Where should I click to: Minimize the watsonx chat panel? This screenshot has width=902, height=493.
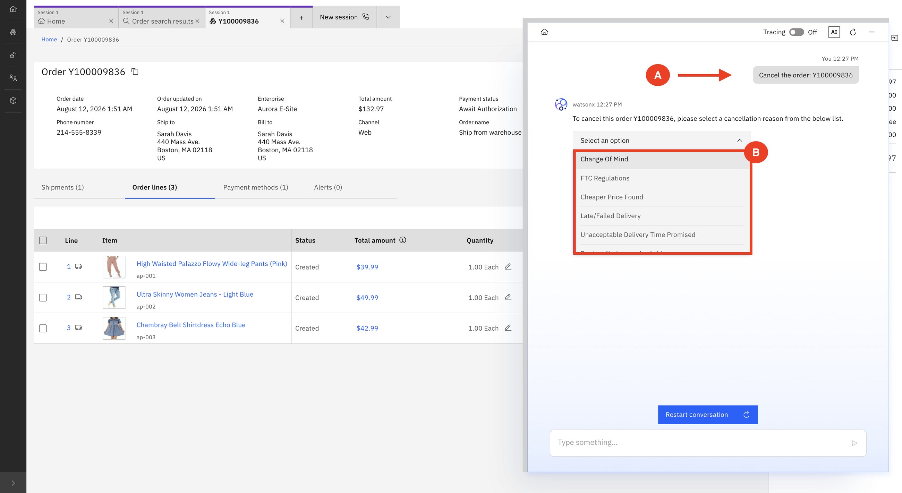coord(872,32)
